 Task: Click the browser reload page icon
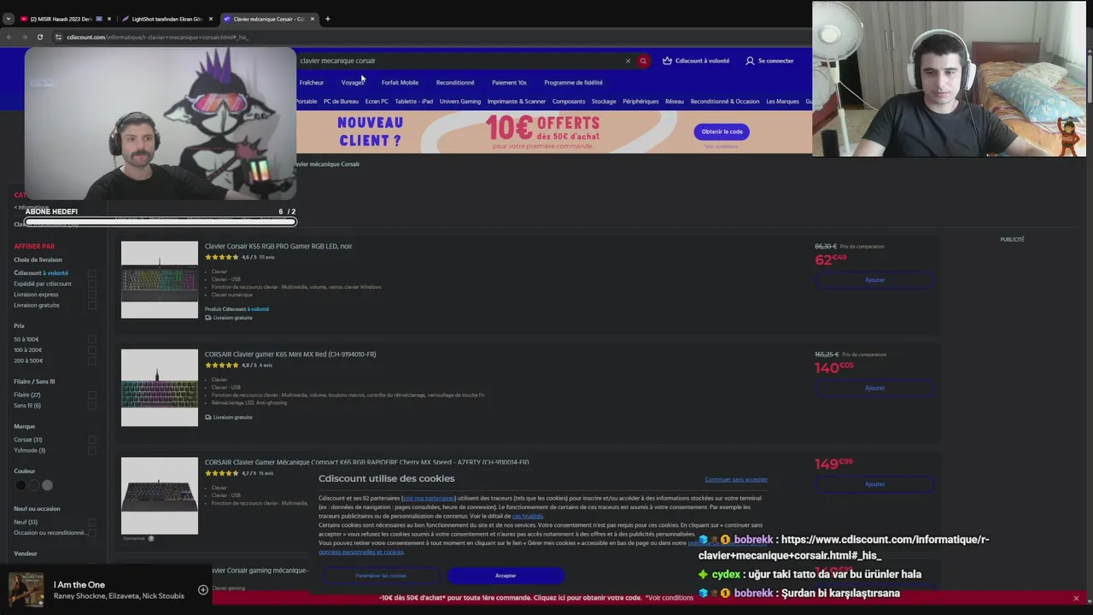point(39,37)
